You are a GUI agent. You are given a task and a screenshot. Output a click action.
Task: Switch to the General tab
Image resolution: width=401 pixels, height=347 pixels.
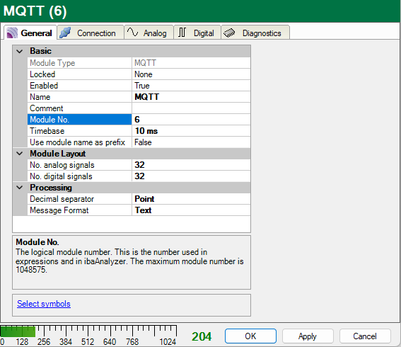(30, 33)
